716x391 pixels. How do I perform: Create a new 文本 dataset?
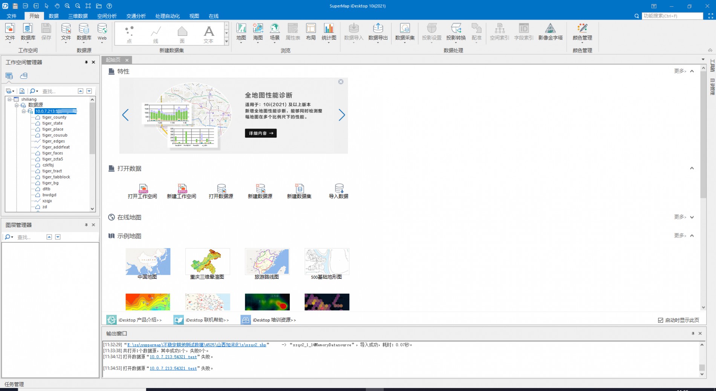tap(208, 35)
